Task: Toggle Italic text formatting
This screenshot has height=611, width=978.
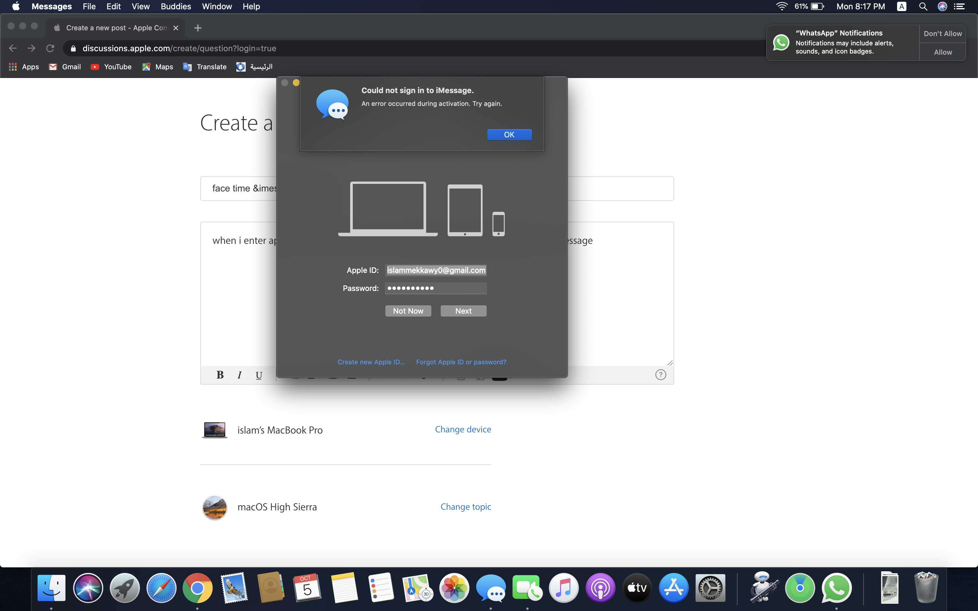Action: [x=239, y=375]
